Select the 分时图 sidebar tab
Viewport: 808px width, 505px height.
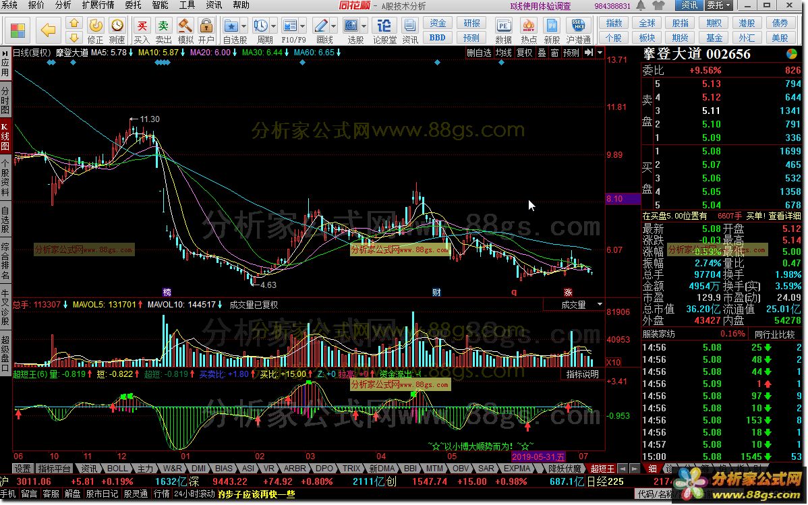tap(5, 100)
